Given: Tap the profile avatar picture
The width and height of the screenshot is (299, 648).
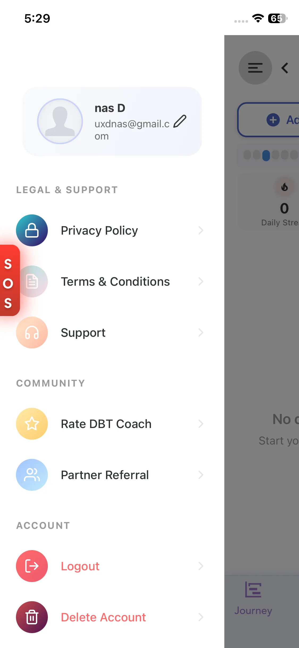Looking at the screenshot, I should click(60, 121).
